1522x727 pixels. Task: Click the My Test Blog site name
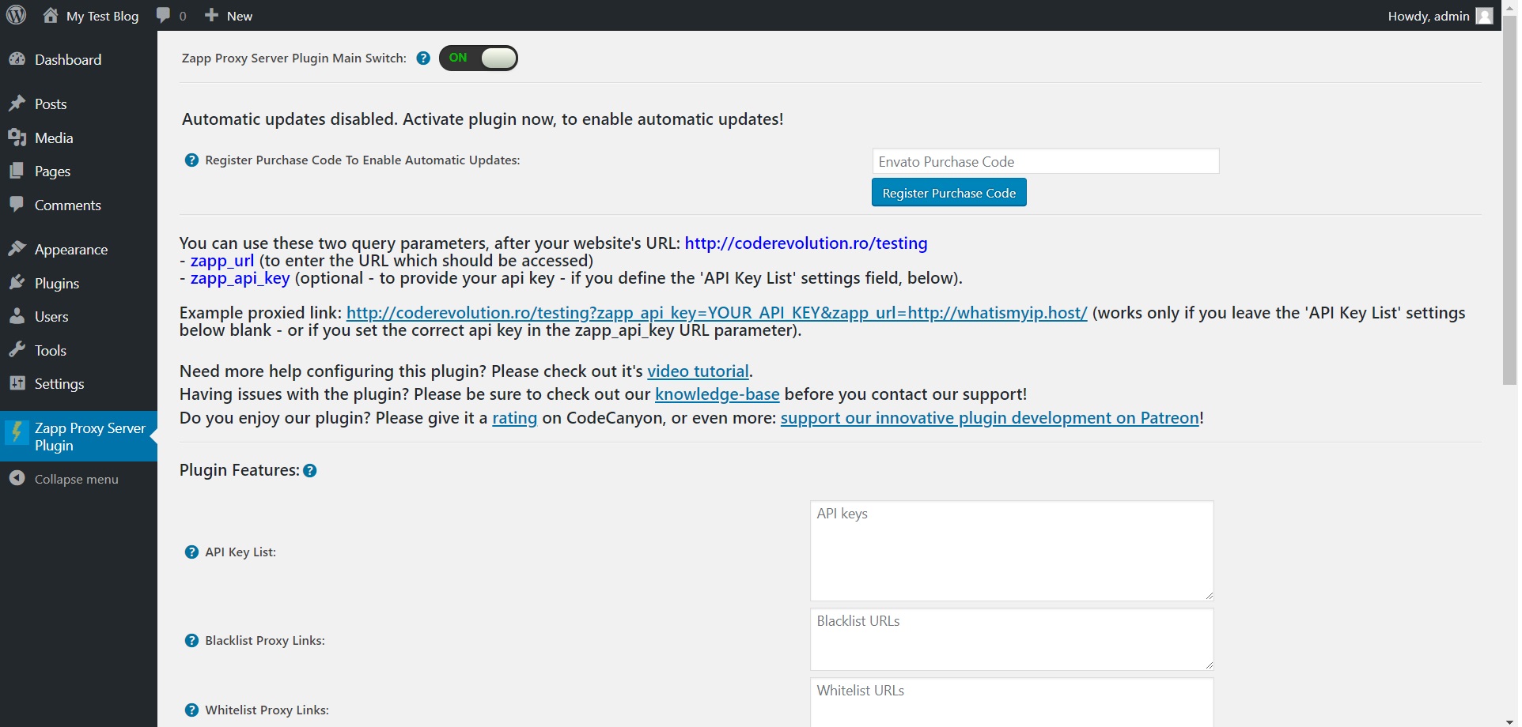point(102,16)
